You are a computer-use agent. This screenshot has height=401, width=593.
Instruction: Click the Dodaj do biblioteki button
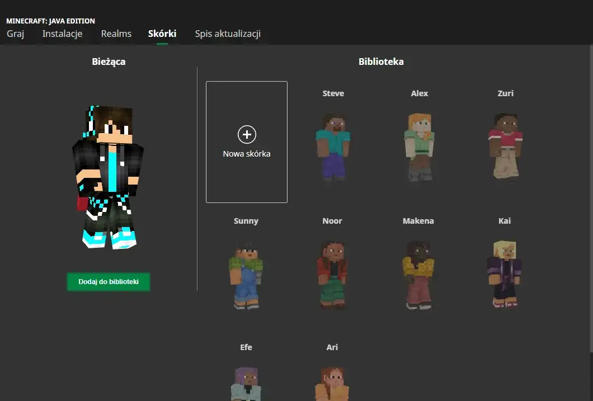108,282
